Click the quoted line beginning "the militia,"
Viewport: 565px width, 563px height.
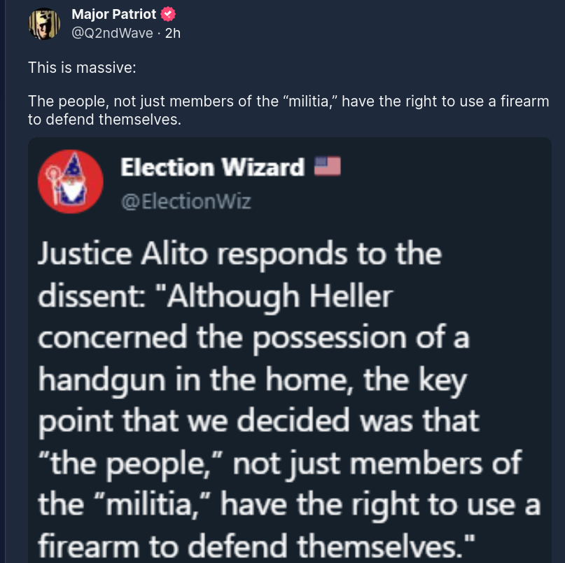point(289,504)
